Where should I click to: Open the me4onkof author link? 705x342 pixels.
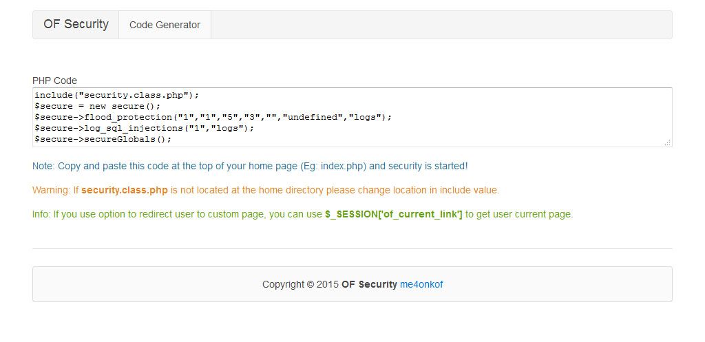pyautogui.click(x=421, y=284)
